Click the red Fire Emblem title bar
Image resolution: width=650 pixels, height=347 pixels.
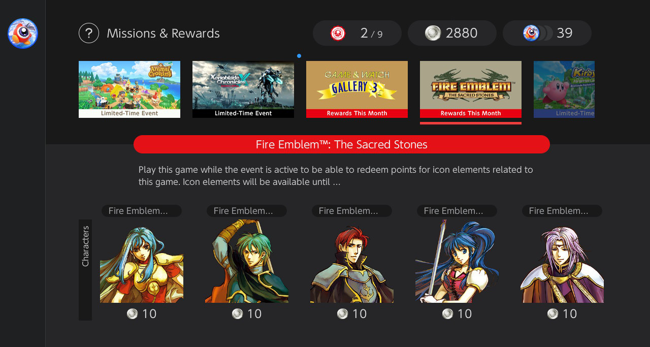click(342, 144)
